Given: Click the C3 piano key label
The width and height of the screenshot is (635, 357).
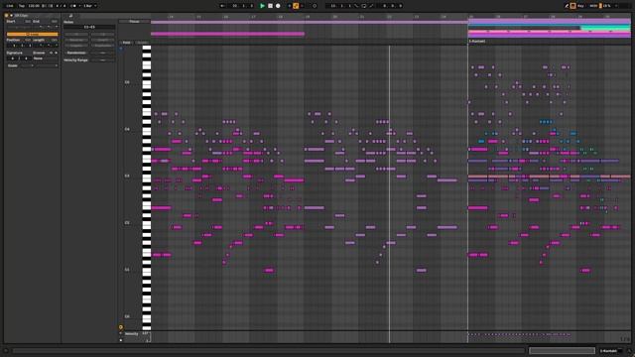Looking at the screenshot, I should [x=127, y=177].
